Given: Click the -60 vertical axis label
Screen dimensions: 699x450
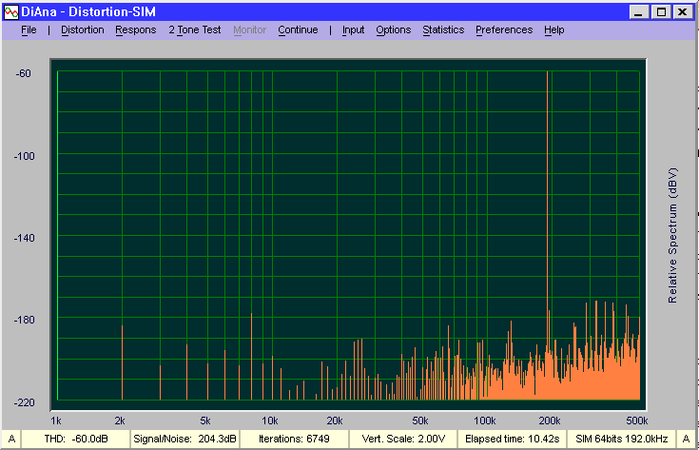Looking at the screenshot, I should click(24, 73).
